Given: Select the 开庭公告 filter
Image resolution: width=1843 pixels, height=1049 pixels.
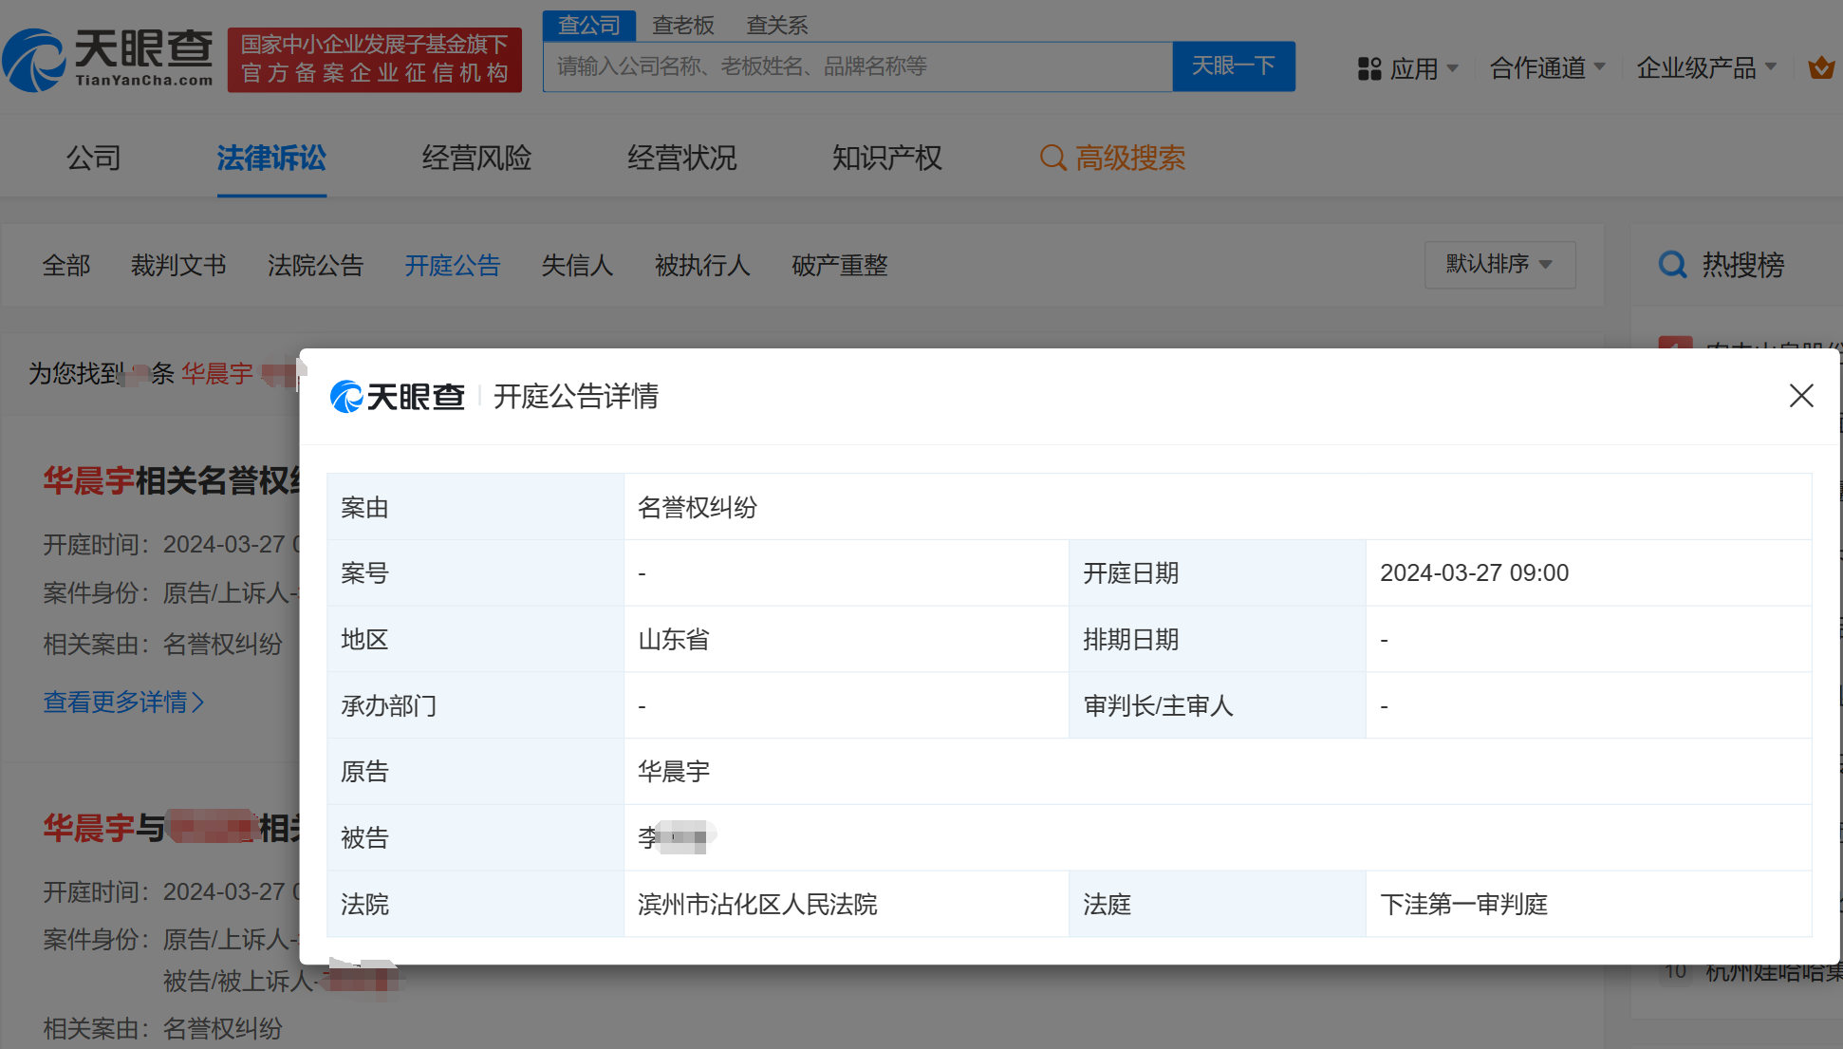Looking at the screenshot, I should click(452, 265).
